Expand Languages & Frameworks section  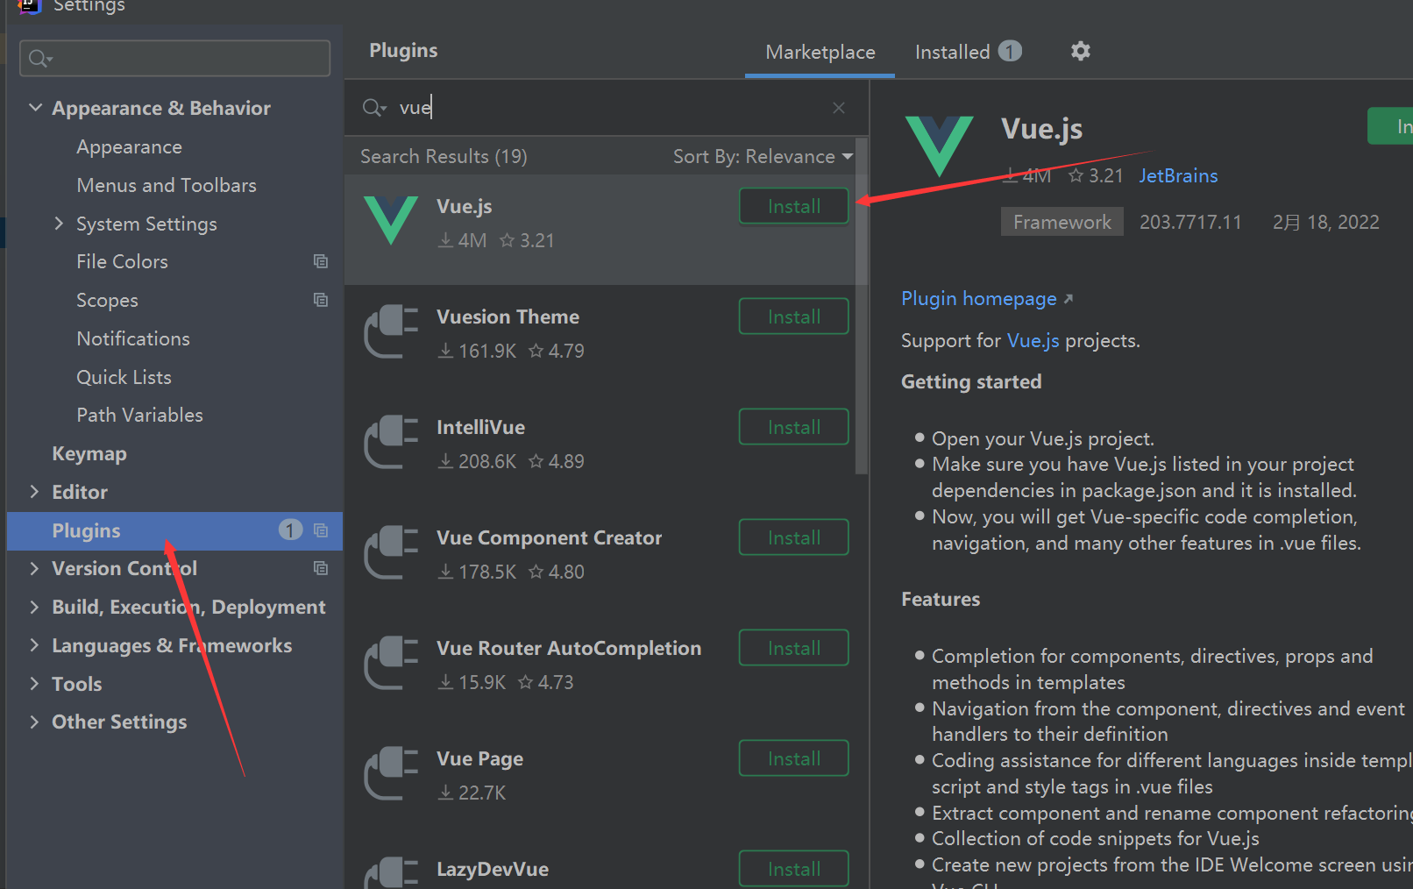tap(34, 645)
